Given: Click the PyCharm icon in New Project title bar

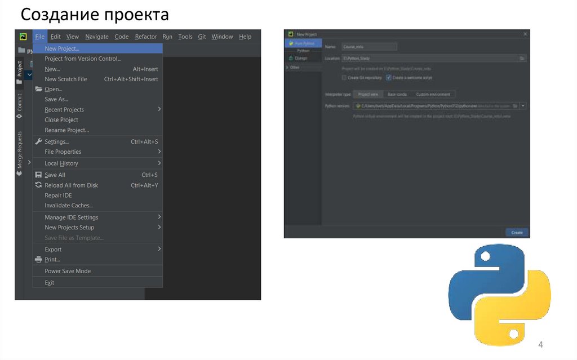Looking at the screenshot, I should (291, 34).
